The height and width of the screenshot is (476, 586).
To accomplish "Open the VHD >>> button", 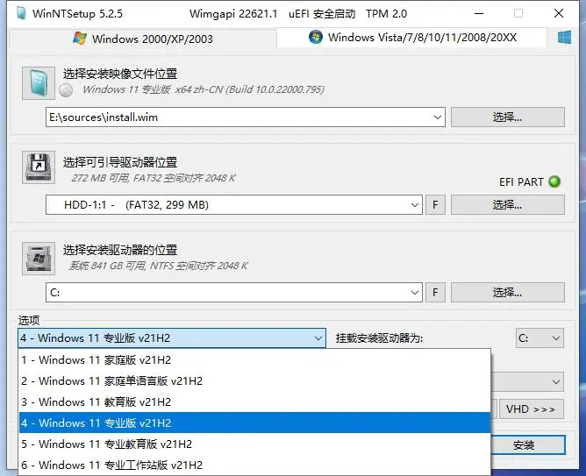I will point(531,409).
